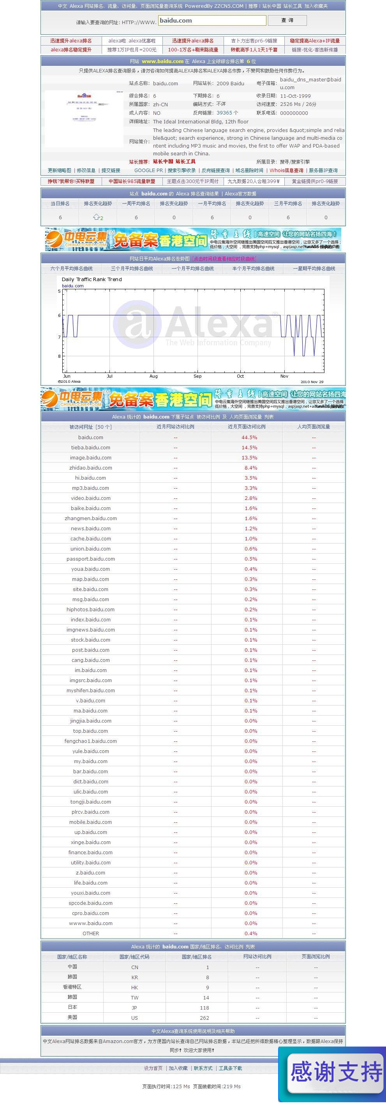This screenshot has width=386, height=1103.
Task: Open the baidu.com site thumbnail preview
Action: pos(84,119)
